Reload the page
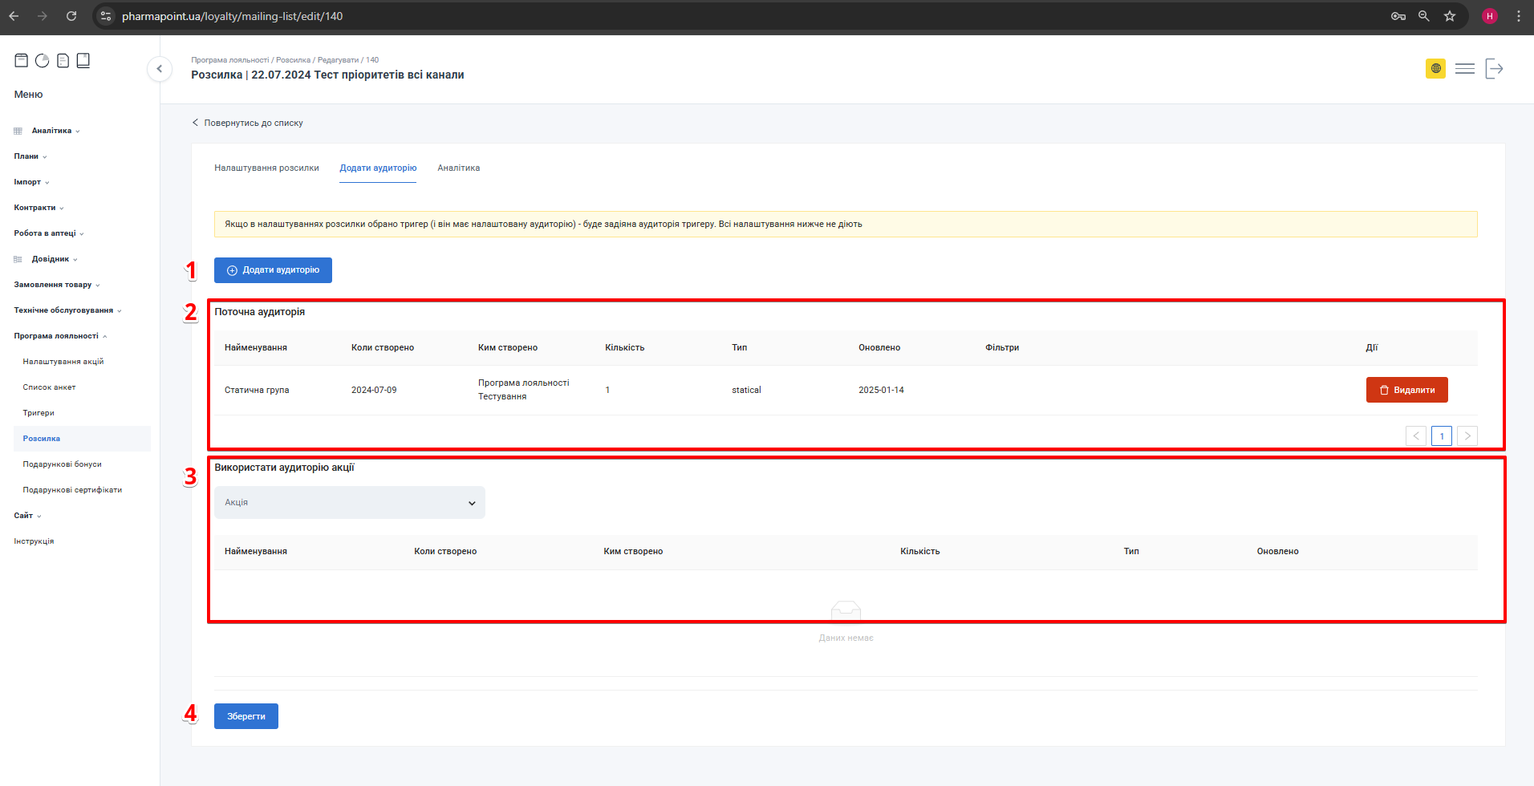The height and width of the screenshot is (786, 1534). pyautogui.click(x=71, y=16)
